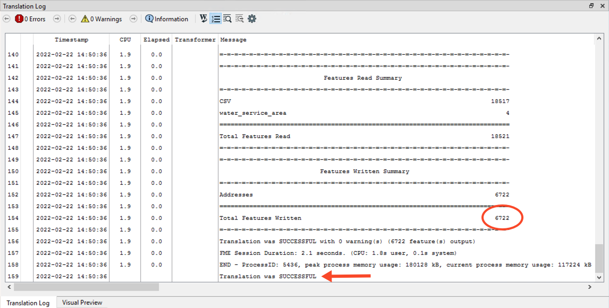Click the horizontal scrollbar thumb
Screen dimensions: 609x308
(86, 287)
